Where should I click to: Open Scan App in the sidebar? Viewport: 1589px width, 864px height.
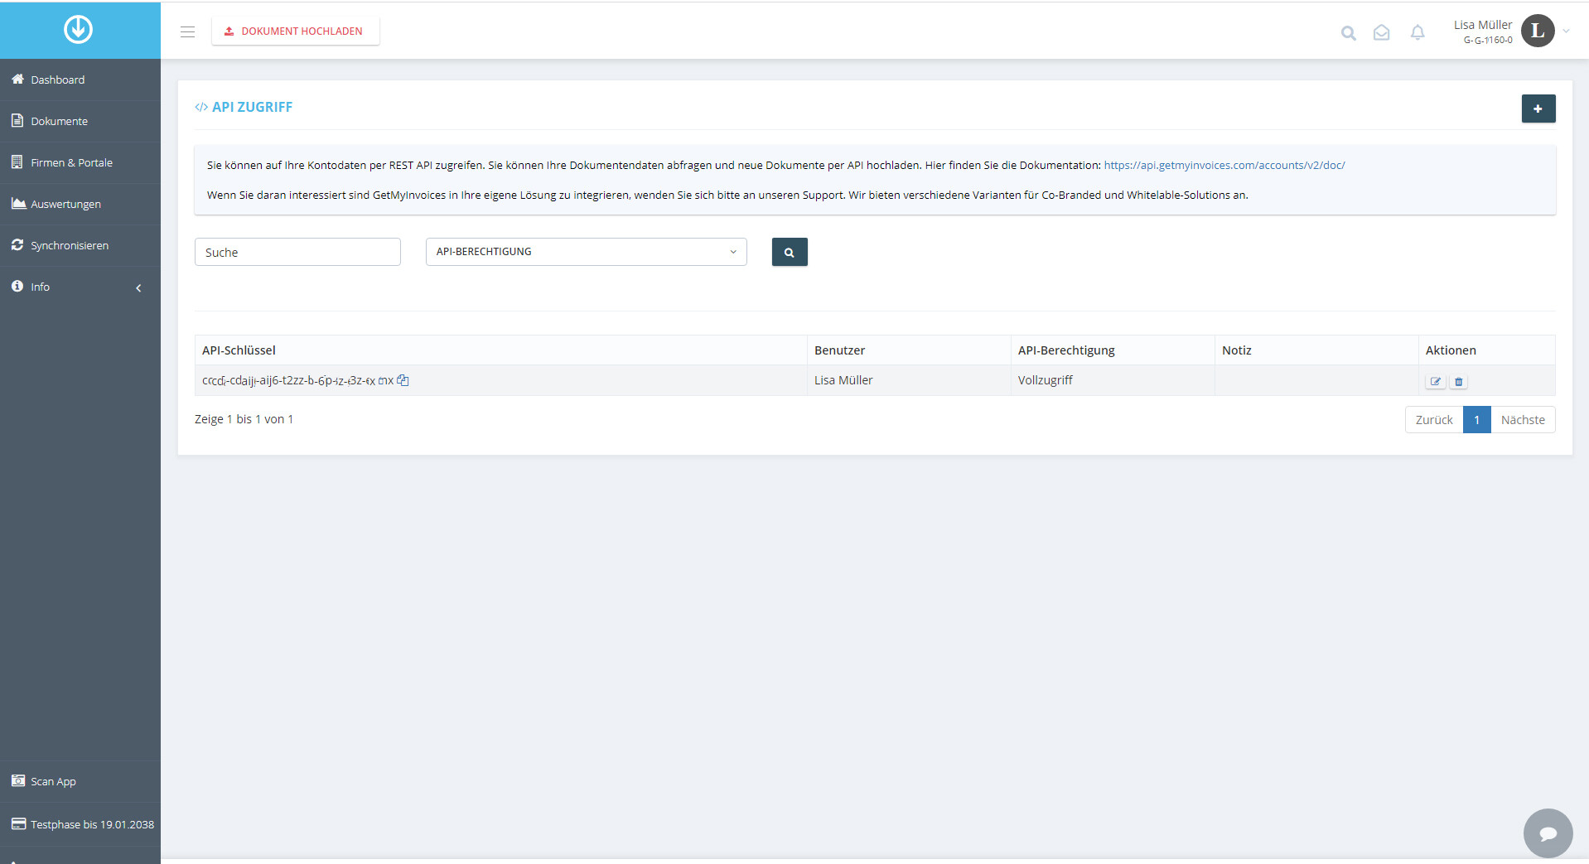80,781
